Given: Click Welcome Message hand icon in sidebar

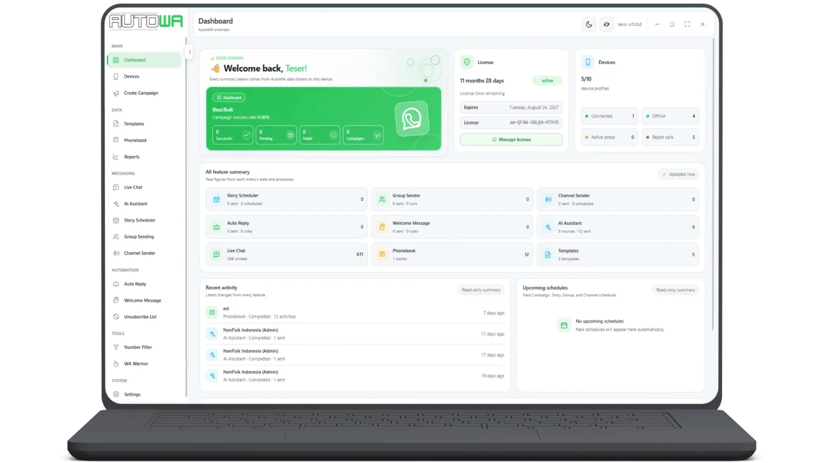Looking at the screenshot, I should [x=116, y=300].
